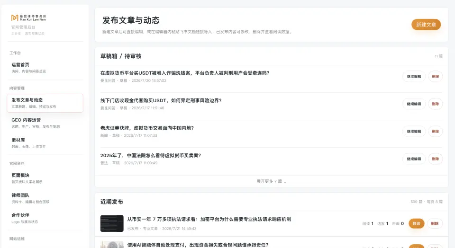Delete the USDT诈骗洗钱案 draft
This screenshot has height=248, width=455.
[x=435, y=77]
